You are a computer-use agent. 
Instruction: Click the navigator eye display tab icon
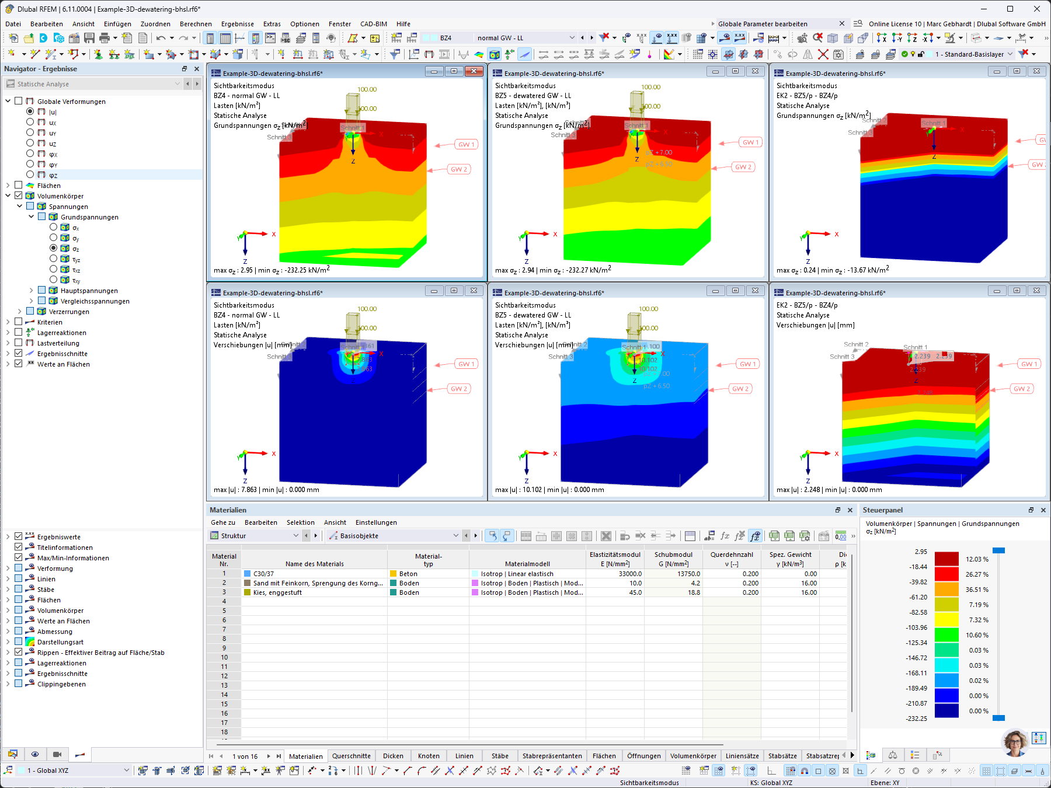click(35, 754)
